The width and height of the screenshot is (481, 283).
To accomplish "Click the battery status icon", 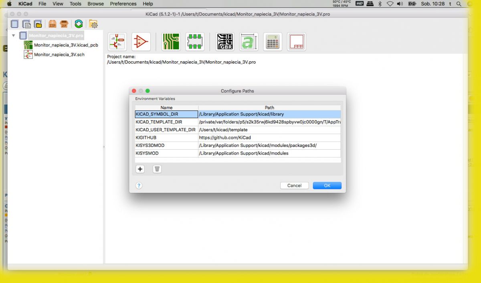I will (412, 4).
